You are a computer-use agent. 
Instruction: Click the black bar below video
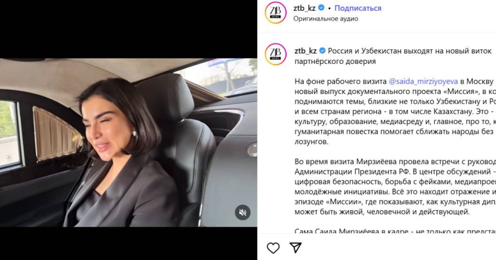129,243
